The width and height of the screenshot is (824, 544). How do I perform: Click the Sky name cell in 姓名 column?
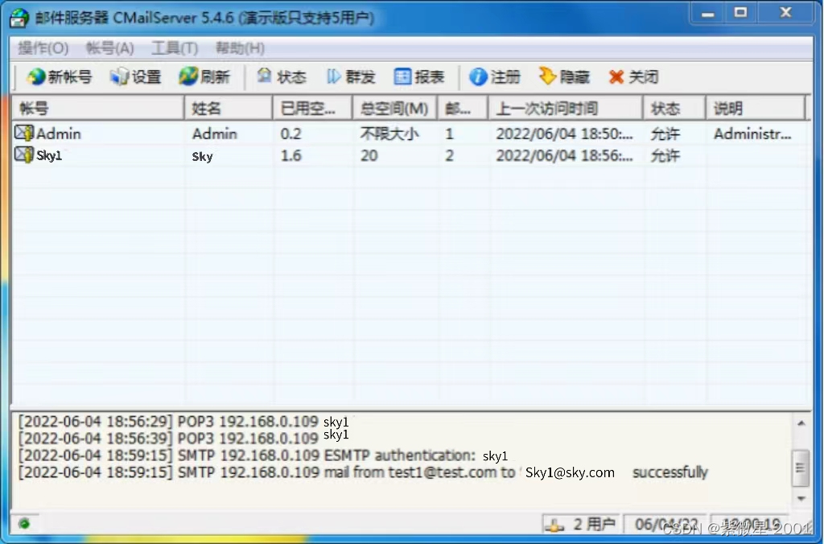202,157
